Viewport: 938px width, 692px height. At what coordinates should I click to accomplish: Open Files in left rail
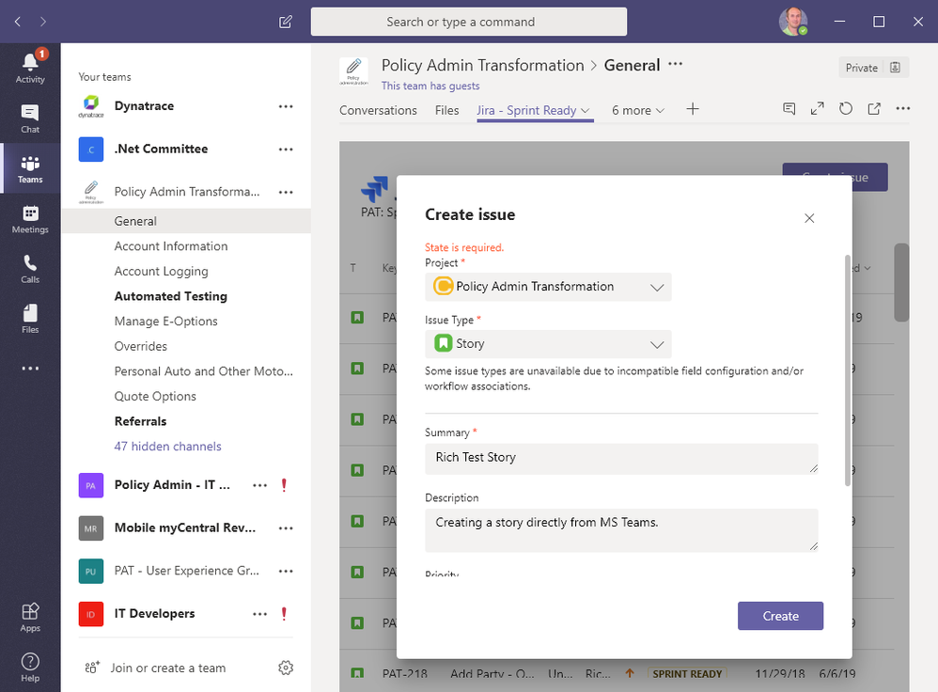pyautogui.click(x=30, y=319)
